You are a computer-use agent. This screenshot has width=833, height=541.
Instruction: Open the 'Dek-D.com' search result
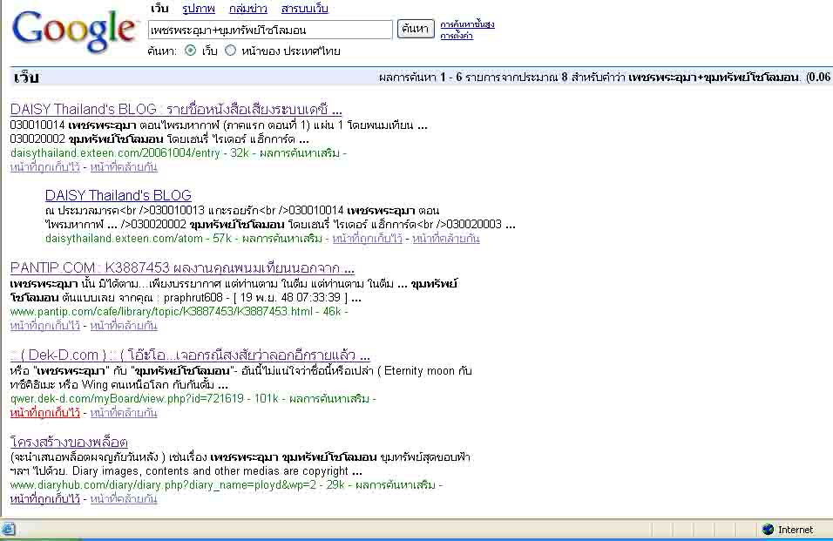tap(190, 355)
